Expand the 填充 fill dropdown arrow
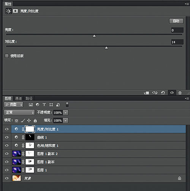190x191 pixels. 65,120
